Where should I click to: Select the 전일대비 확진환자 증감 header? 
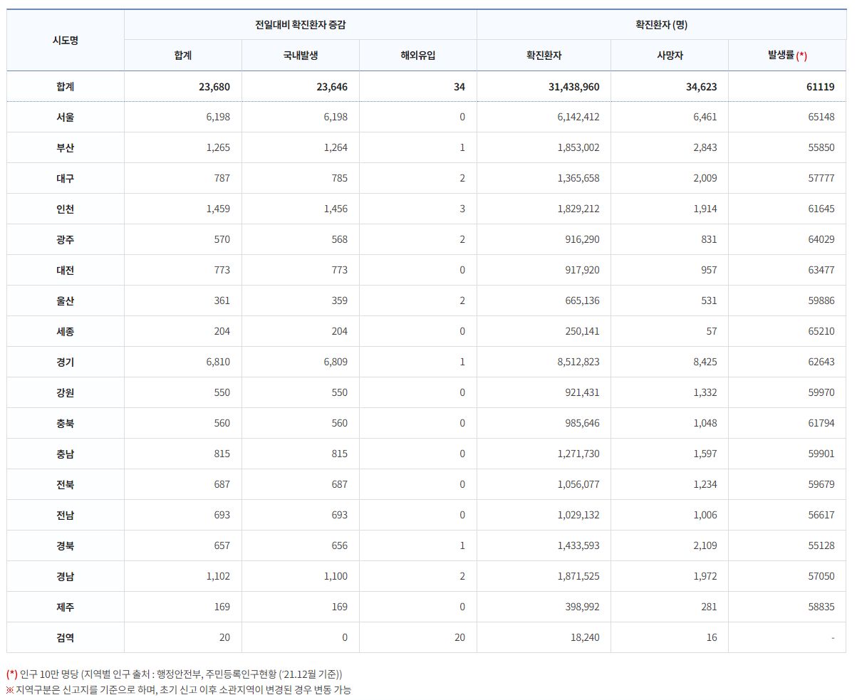(x=300, y=24)
